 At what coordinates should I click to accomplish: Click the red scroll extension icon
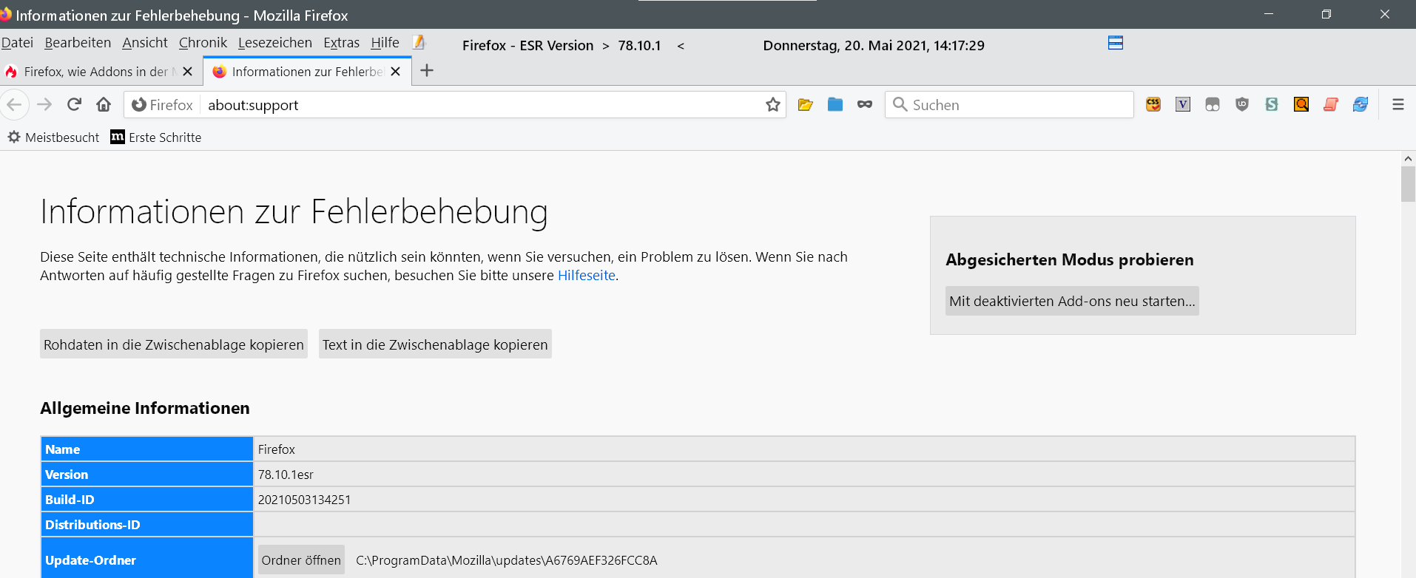(x=1331, y=105)
